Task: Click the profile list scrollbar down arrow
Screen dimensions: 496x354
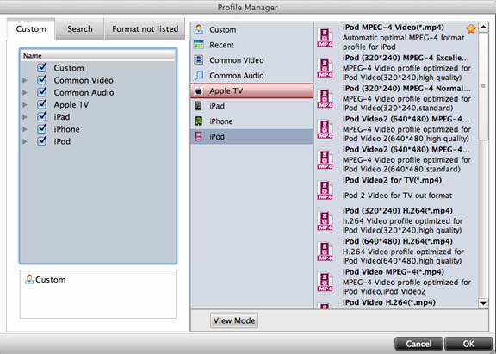Action: 483,303
